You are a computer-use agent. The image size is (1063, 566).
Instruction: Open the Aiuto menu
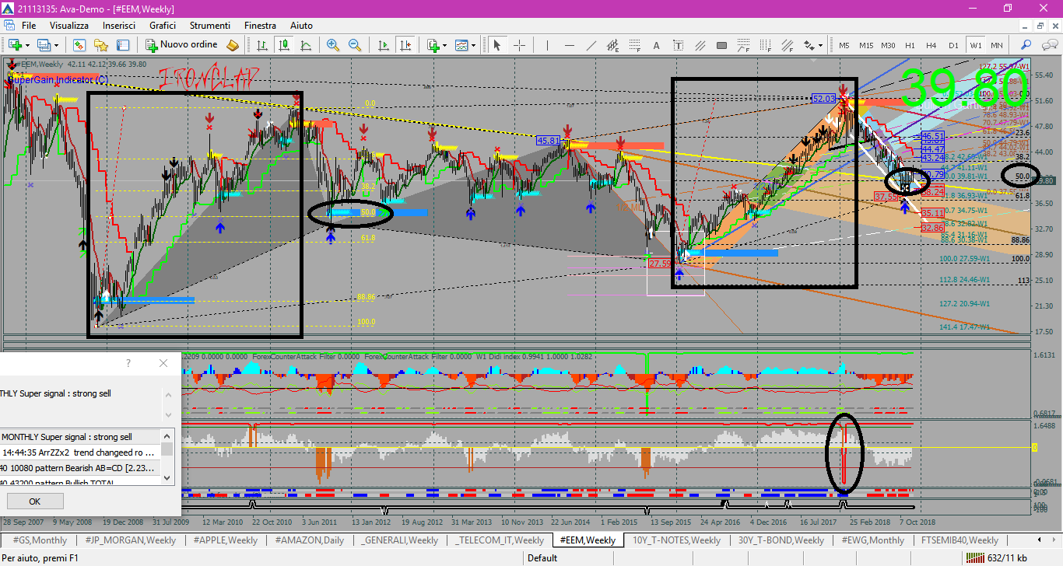[301, 26]
